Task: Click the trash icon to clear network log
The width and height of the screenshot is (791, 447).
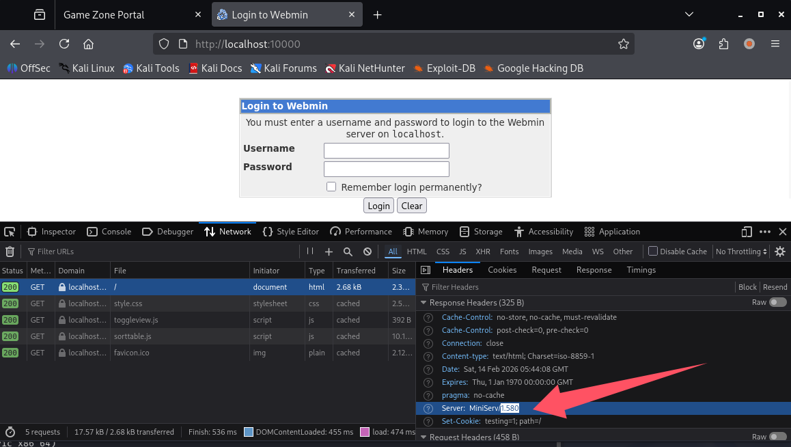Action: [10, 252]
